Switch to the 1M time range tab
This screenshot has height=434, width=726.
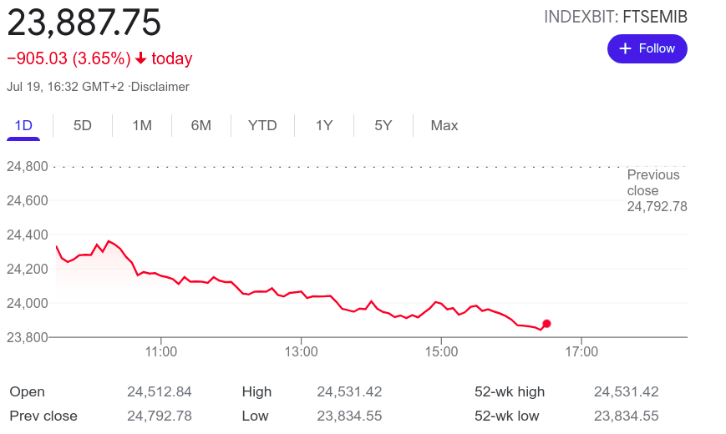142,125
